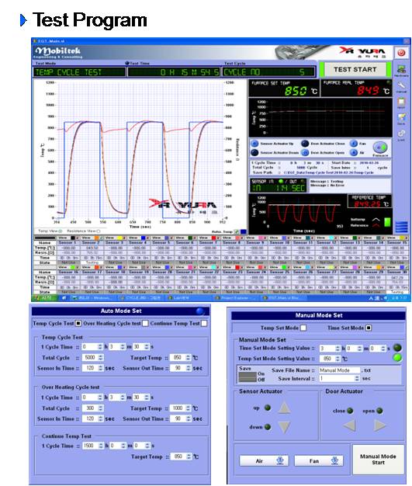Click the furnace set temp 850 display
Screen dimensions: 412x486
coord(283,89)
